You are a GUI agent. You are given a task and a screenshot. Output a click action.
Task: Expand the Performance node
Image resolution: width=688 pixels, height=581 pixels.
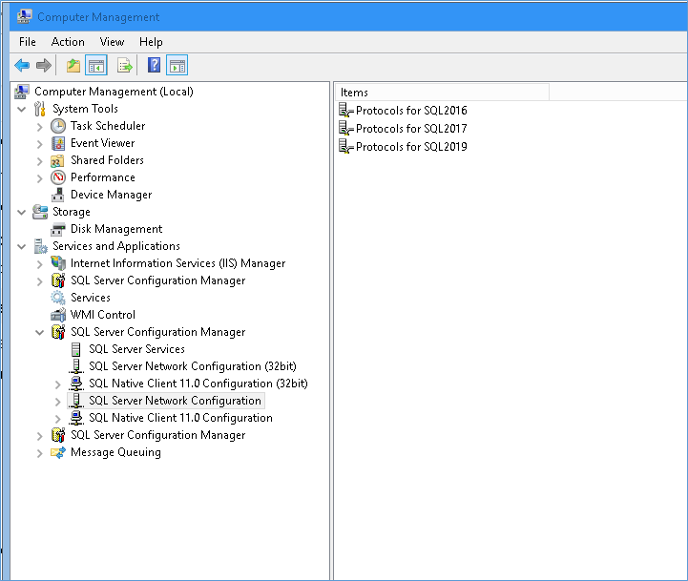[39, 178]
